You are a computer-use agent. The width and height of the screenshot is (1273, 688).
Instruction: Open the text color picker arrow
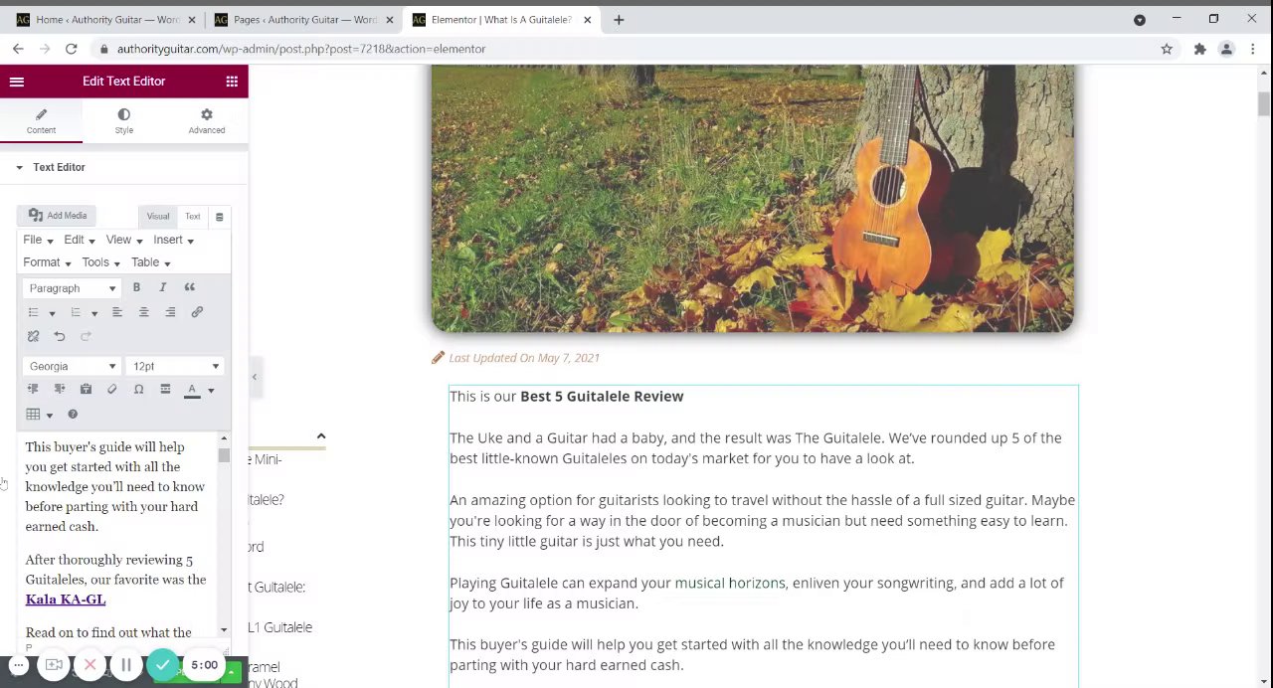point(211,390)
